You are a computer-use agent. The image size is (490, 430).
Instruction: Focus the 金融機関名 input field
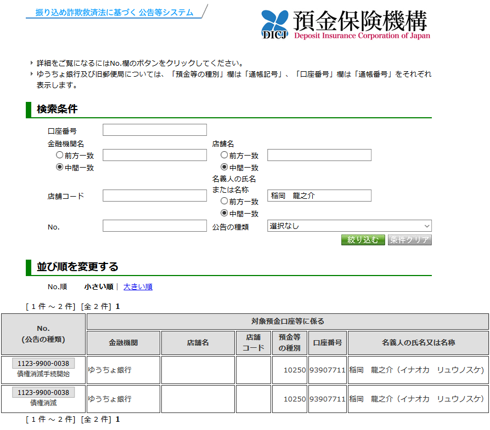(x=155, y=155)
